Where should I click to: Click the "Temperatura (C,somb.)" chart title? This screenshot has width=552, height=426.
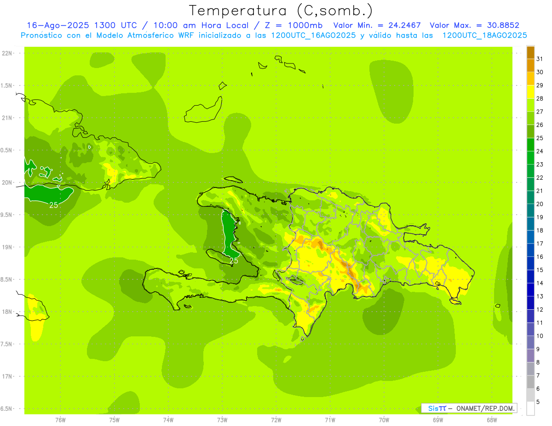[281, 11]
